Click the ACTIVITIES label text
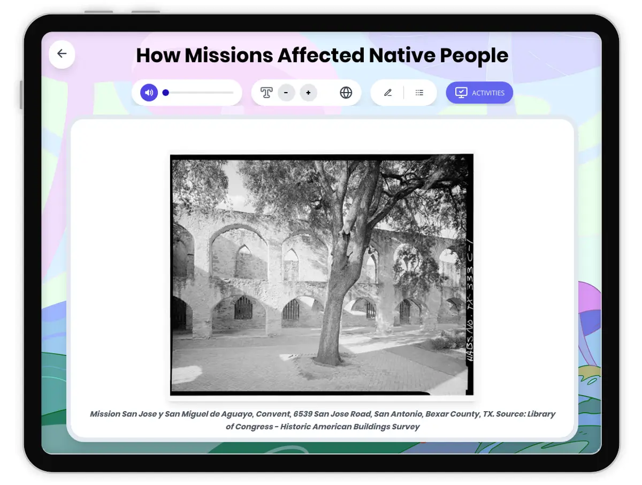642x485 pixels. pyautogui.click(x=489, y=92)
